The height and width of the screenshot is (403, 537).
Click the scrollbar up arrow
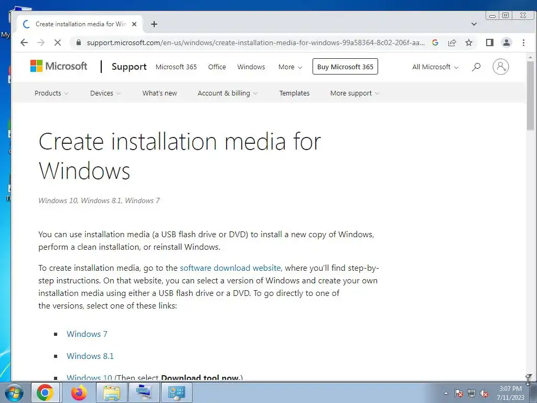530,57
